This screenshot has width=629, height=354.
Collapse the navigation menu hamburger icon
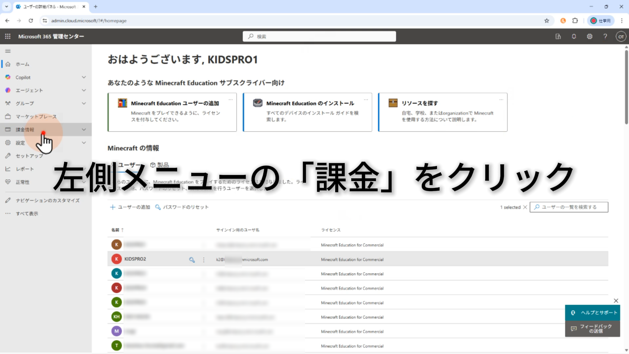(x=8, y=51)
